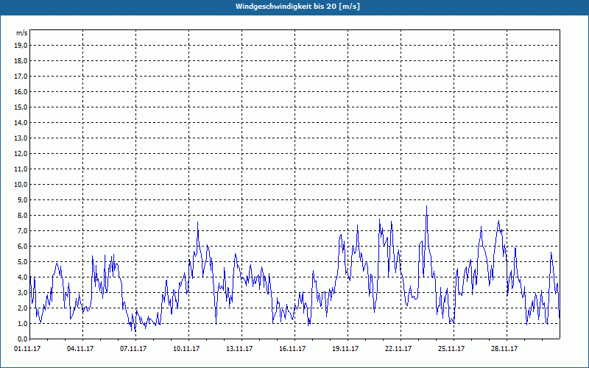
Task: Click the 16,0 y-axis value
Action: click(21, 91)
